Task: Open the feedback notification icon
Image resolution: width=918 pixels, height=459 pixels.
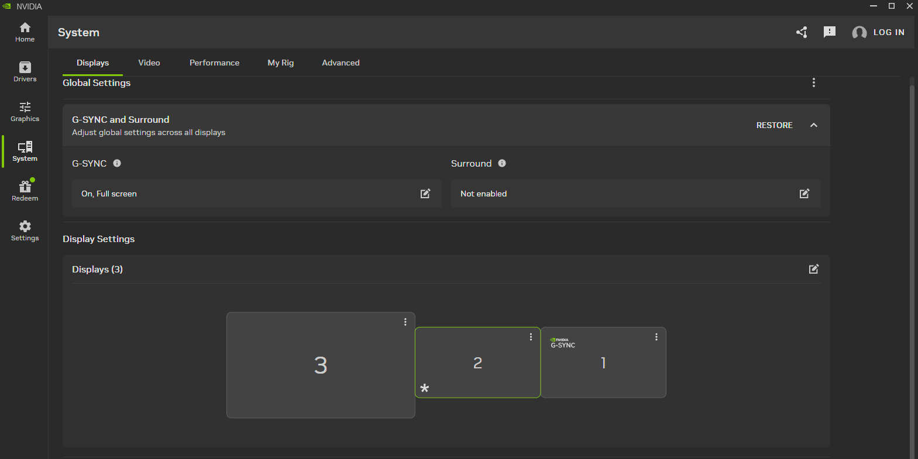Action: click(x=830, y=32)
